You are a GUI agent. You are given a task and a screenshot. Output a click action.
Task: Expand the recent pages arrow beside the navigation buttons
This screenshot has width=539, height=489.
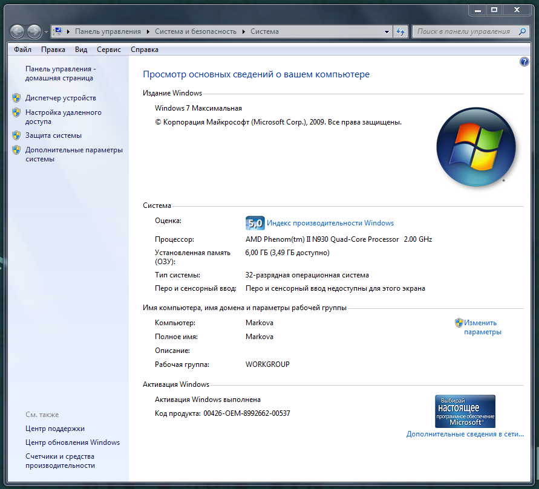click(x=46, y=32)
